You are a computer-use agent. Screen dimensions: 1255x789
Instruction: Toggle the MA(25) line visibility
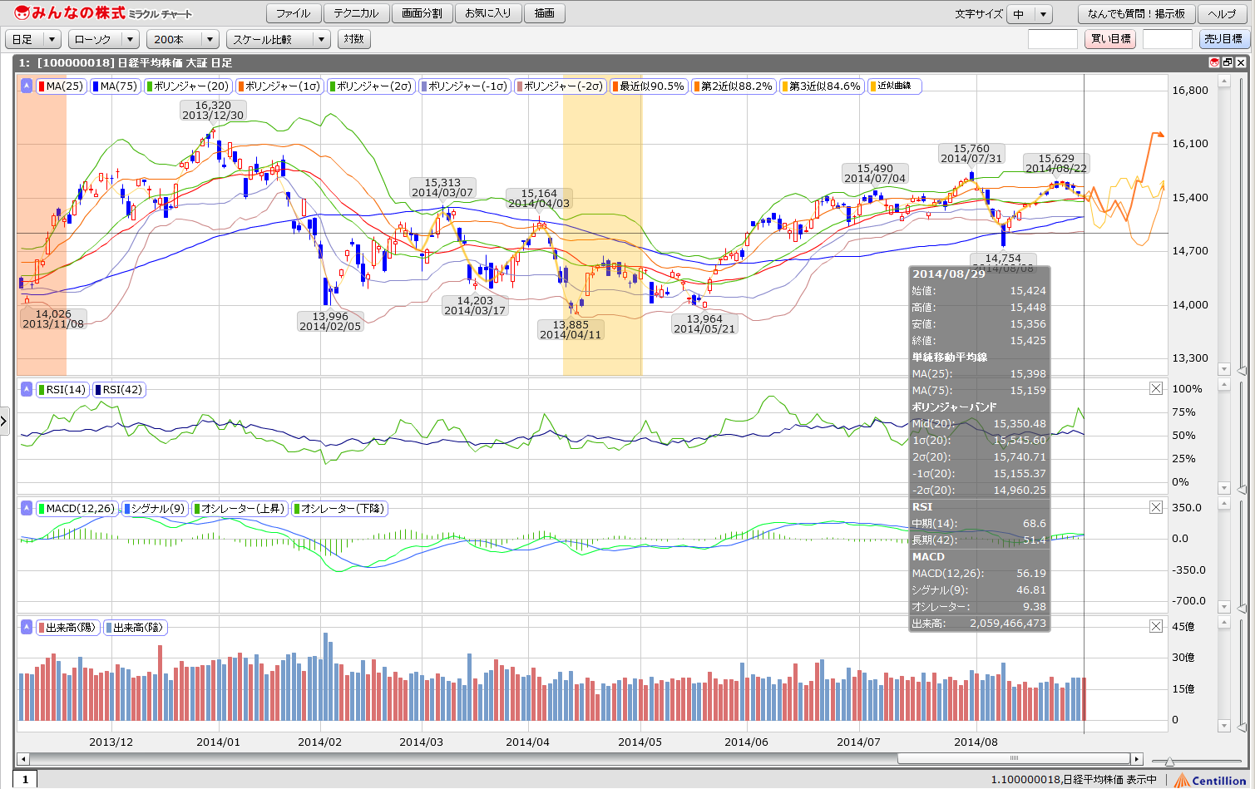(x=62, y=86)
